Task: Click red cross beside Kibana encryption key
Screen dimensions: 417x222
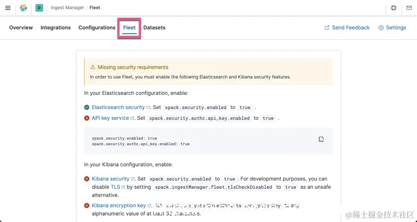Action: (x=87, y=206)
